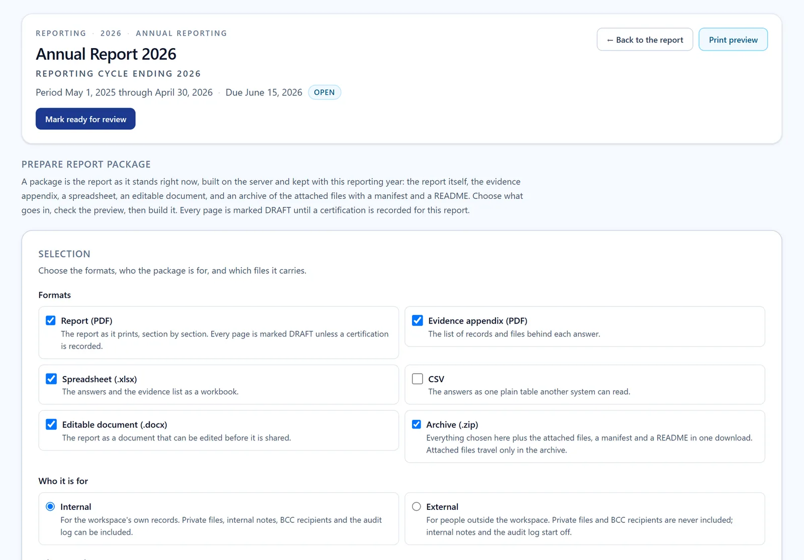Click the SELECTION section heading
Image resolution: width=804 pixels, height=560 pixels.
pos(64,254)
